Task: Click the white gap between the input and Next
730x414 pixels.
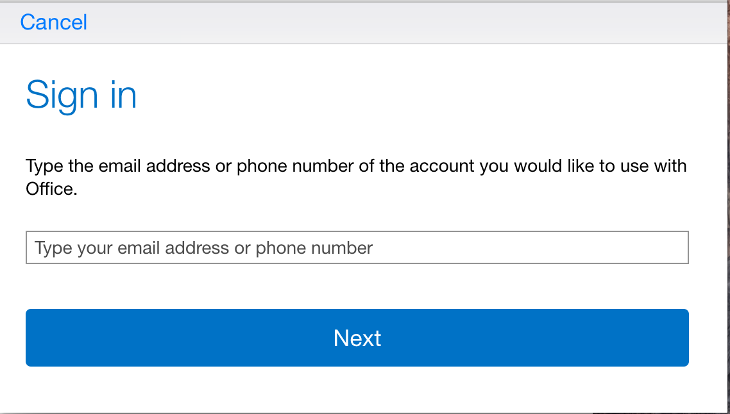Action: [357, 286]
